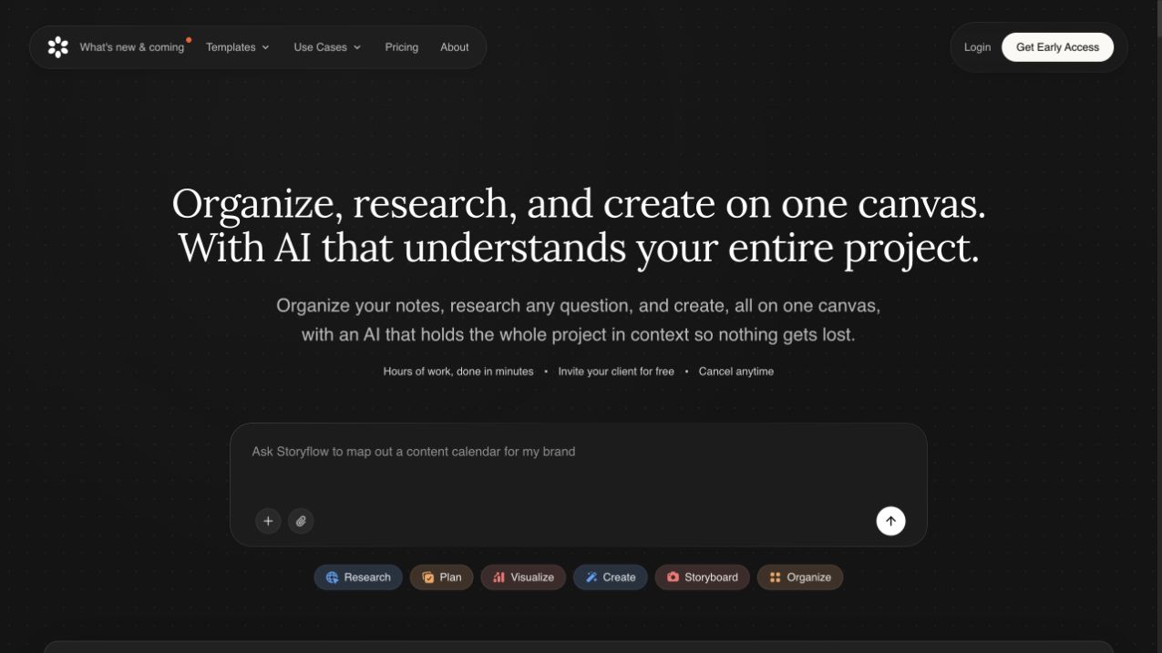Open the About page
Viewport: 1162px width, 653px height.
point(454,47)
